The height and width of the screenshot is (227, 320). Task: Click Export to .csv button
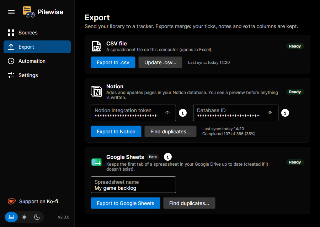(113, 62)
